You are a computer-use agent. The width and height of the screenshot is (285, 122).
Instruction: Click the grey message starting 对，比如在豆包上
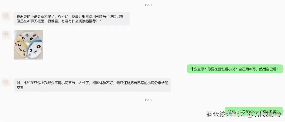[x=92, y=85]
